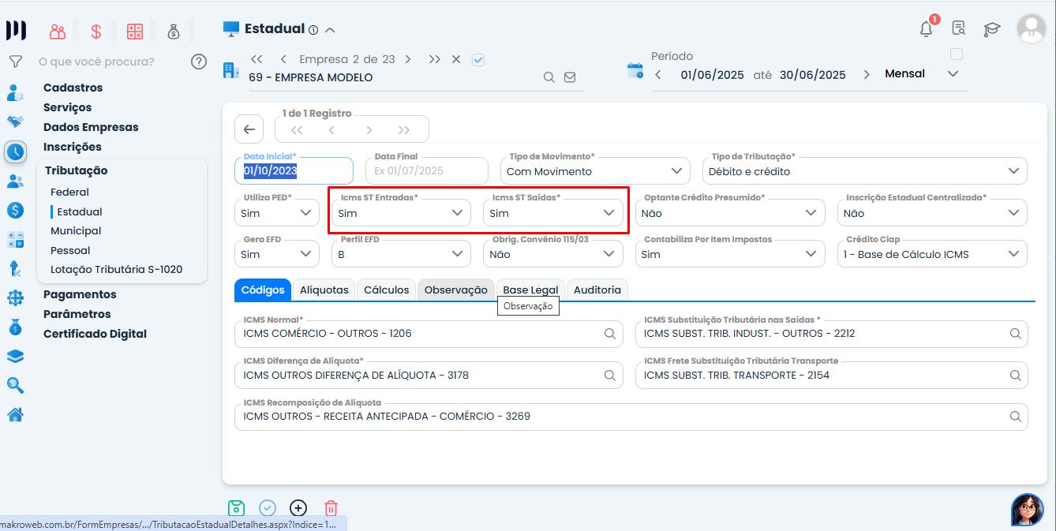The image size is (1056, 531).
Task: Open the Perfil EFD dropdown
Action: (x=400, y=254)
